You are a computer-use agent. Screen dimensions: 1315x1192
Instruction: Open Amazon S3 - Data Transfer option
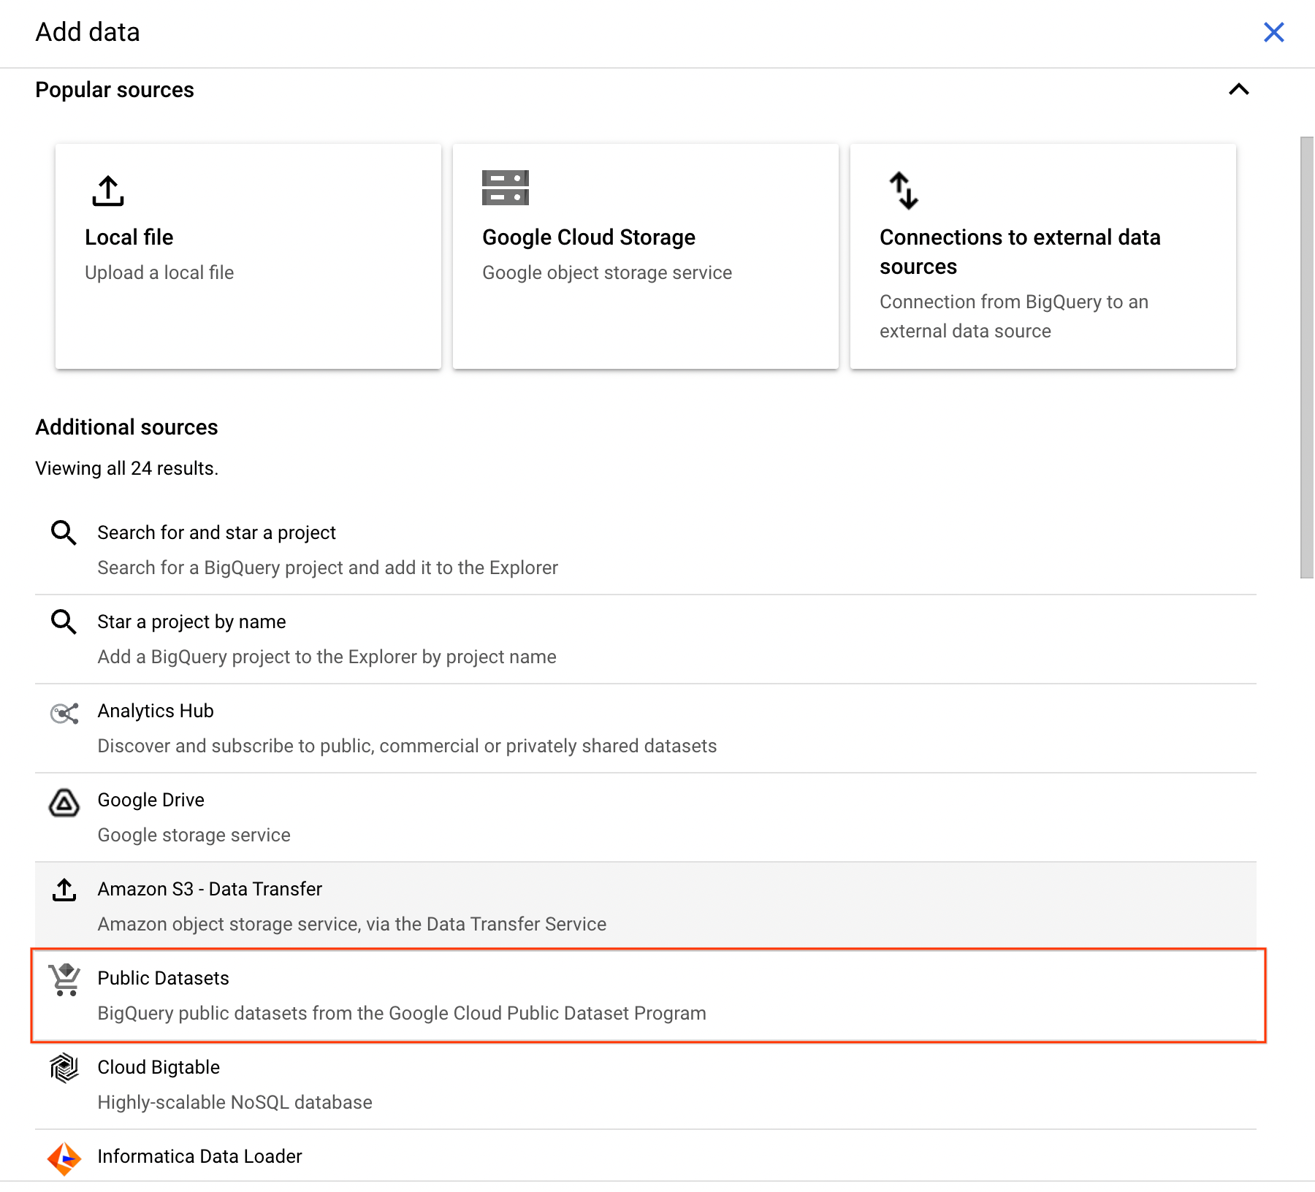click(210, 890)
